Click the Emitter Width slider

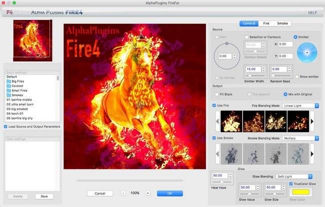click(255, 75)
